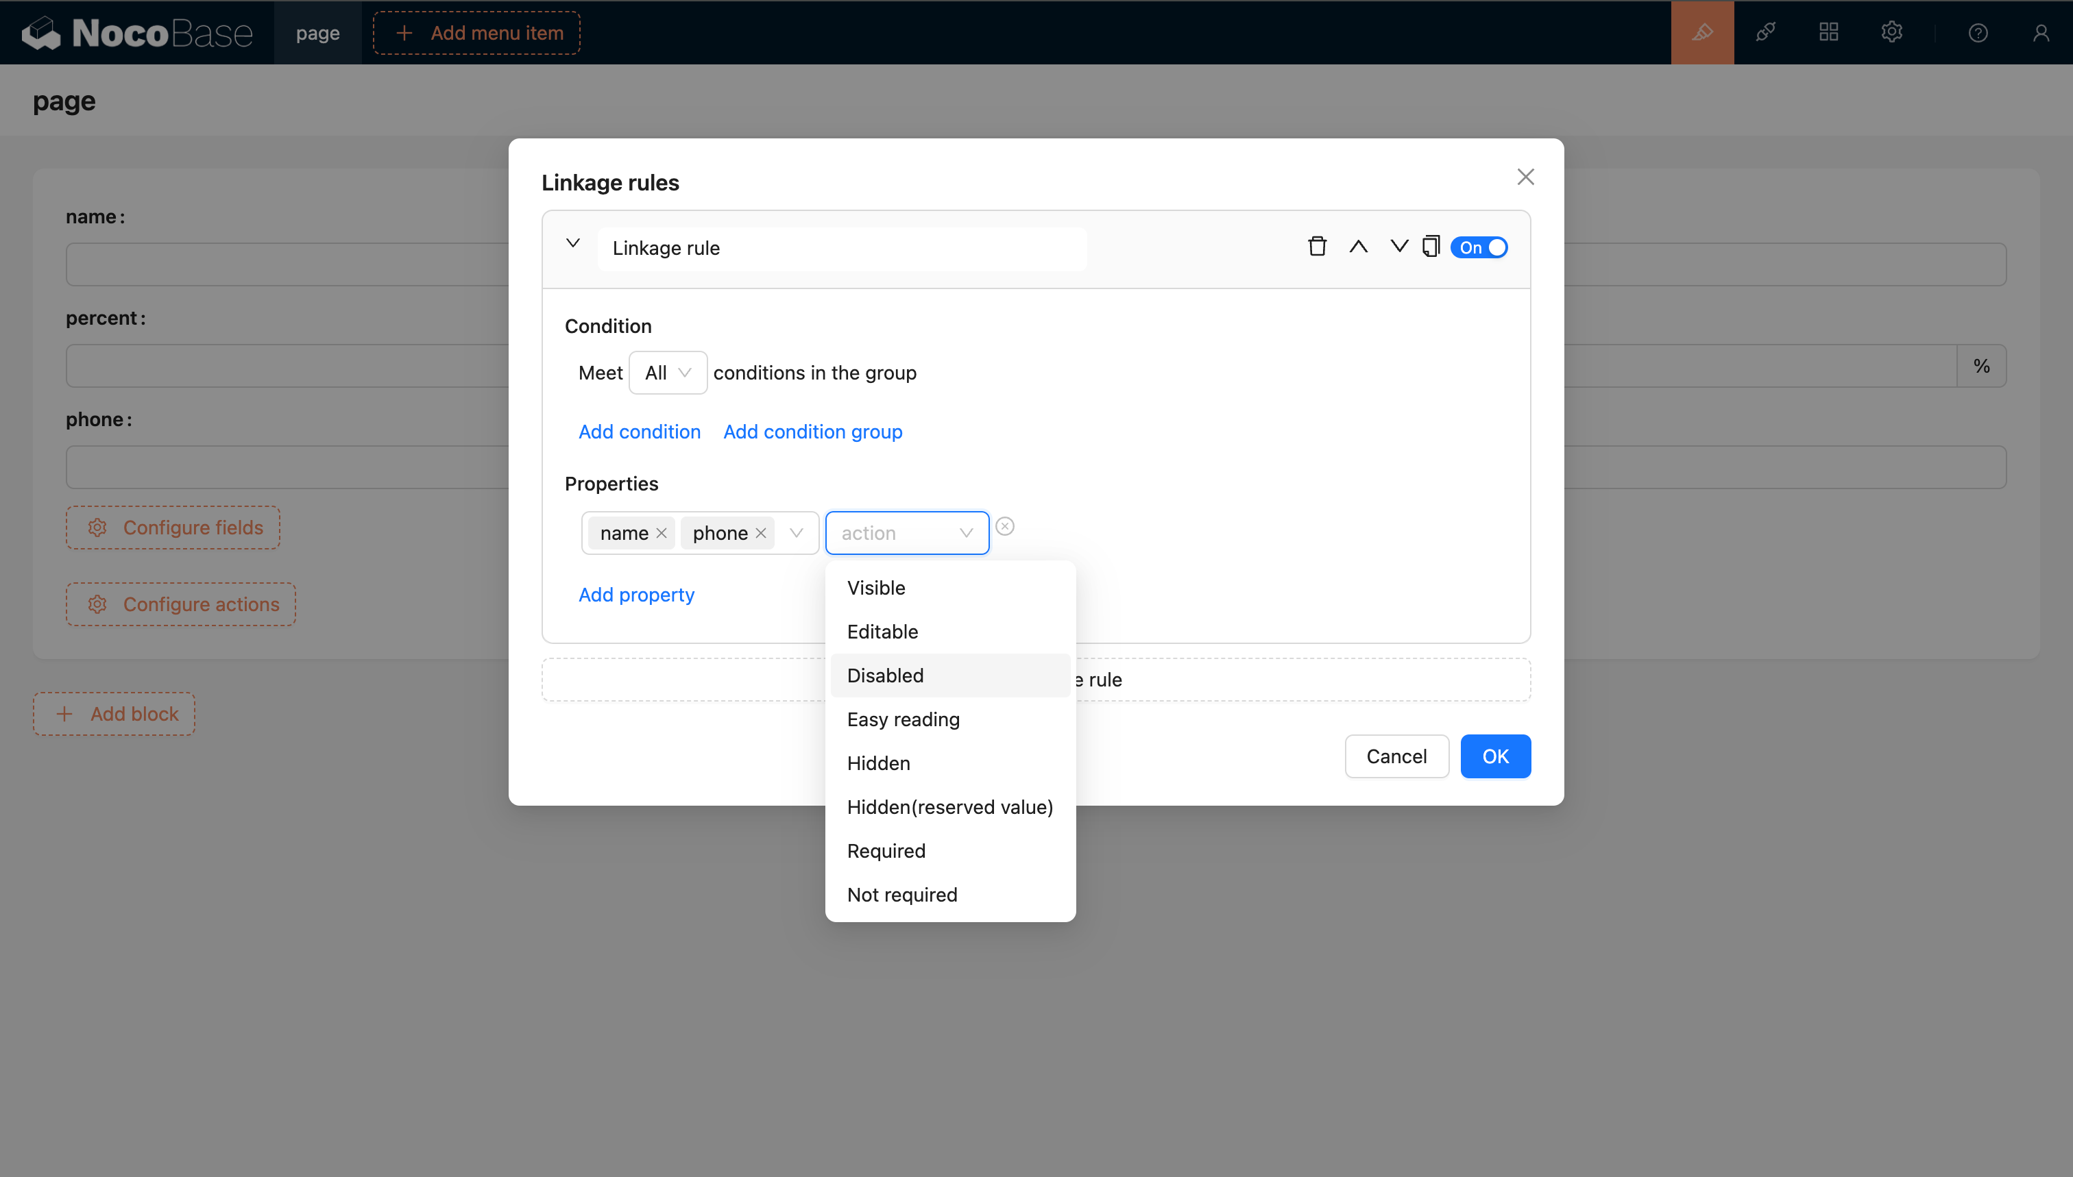
Task: Choose Required option
Action: (950, 851)
